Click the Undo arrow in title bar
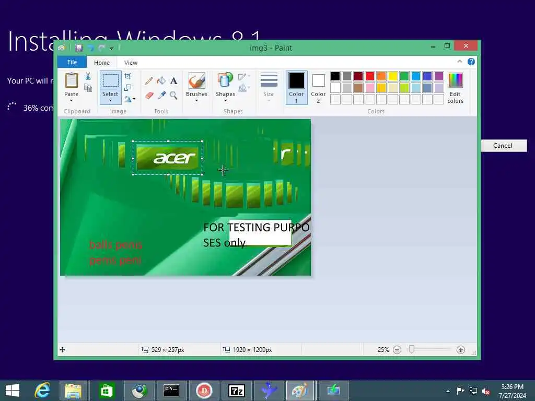Image resolution: width=535 pixels, height=401 pixels. (90, 48)
